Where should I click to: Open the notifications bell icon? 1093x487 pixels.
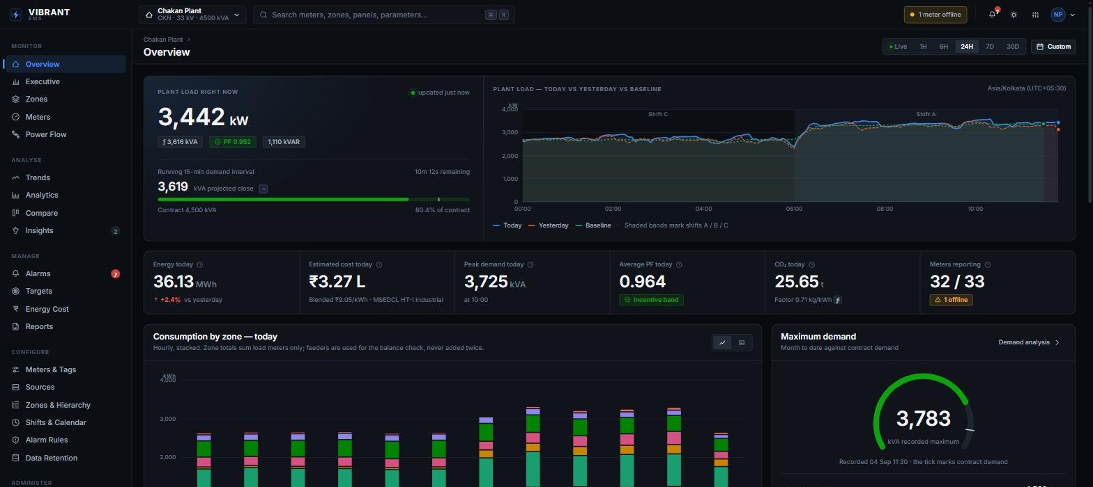coord(993,15)
